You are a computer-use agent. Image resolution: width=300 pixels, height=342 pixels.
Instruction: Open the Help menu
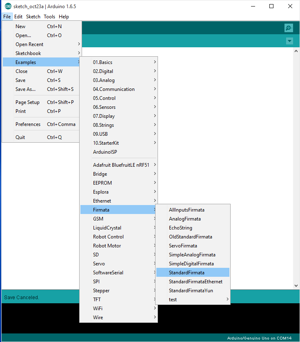pyautogui.click(x=64, y=17)
